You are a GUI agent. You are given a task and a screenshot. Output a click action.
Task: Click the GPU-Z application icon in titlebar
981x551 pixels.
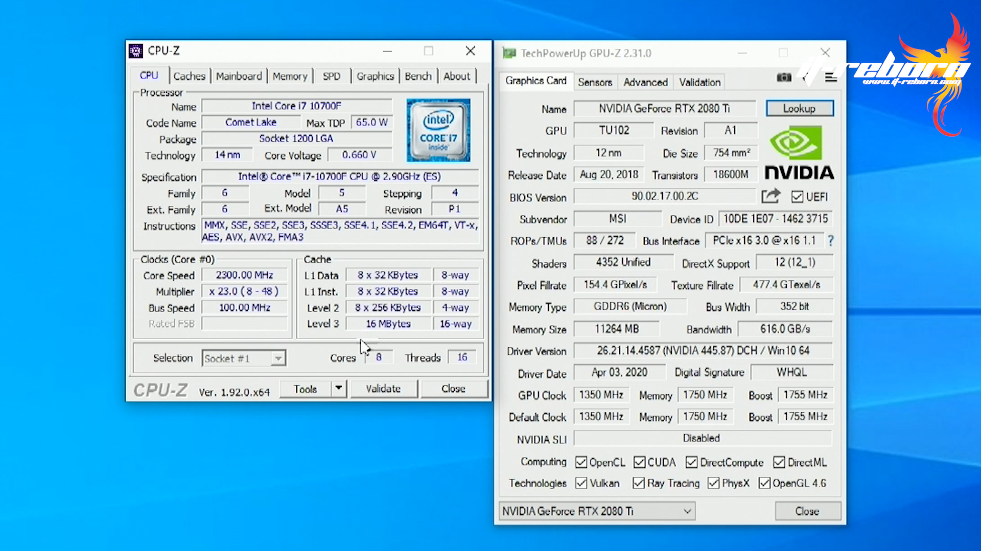point(509,53)
